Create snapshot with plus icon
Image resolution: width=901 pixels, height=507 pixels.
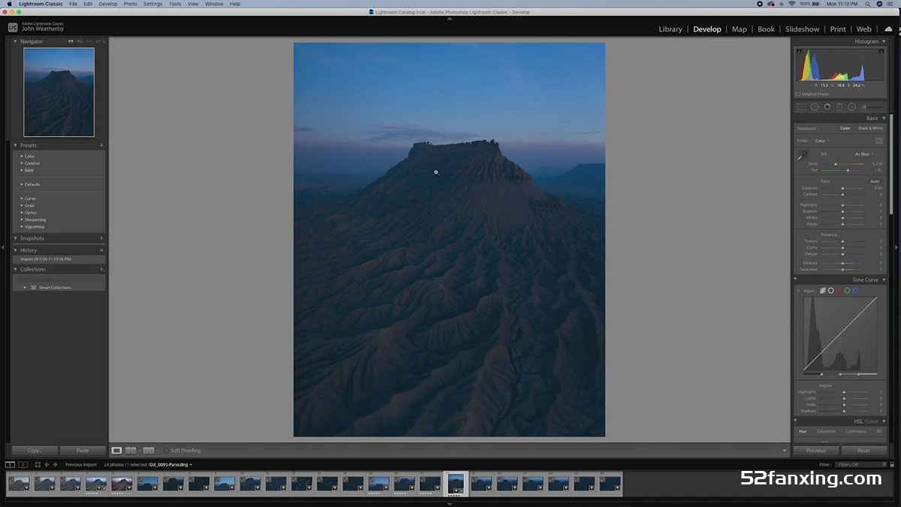101,238
